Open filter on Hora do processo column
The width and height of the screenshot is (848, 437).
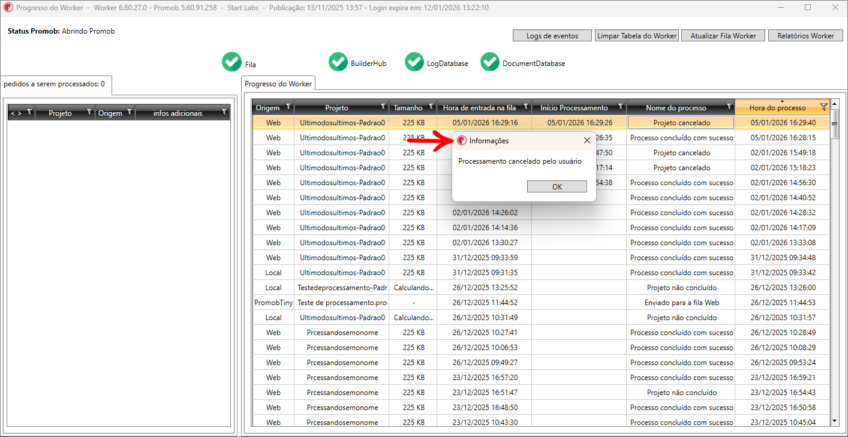823,107
